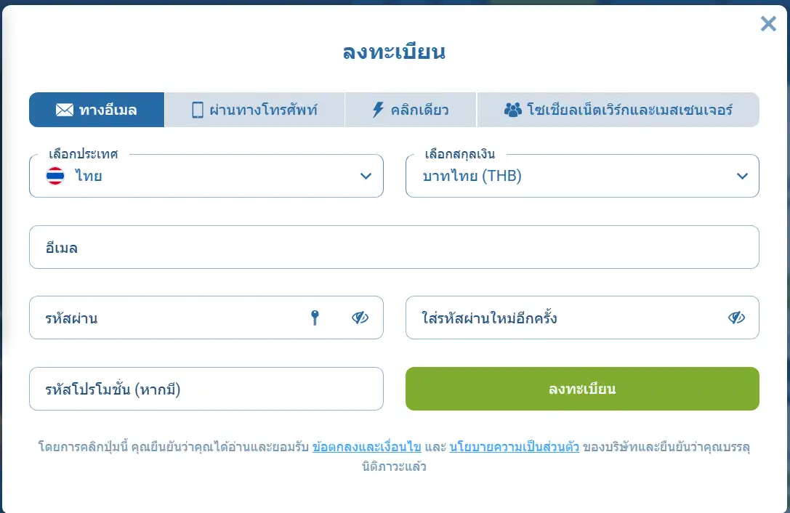Screen dimensions: 790x513
Task: Expand the เลือกสกุลเงิน currency dropdown arrow
Action: (x=742, y=176)
